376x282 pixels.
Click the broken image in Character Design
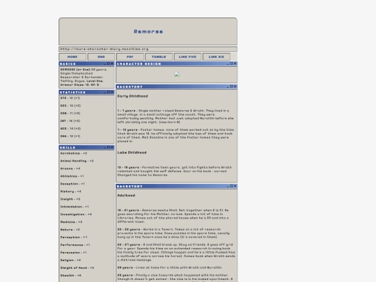pyautogui.click(x=177, y=75)
